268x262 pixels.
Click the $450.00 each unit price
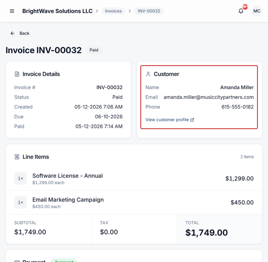pyautogui.click(x=47, y=207)
